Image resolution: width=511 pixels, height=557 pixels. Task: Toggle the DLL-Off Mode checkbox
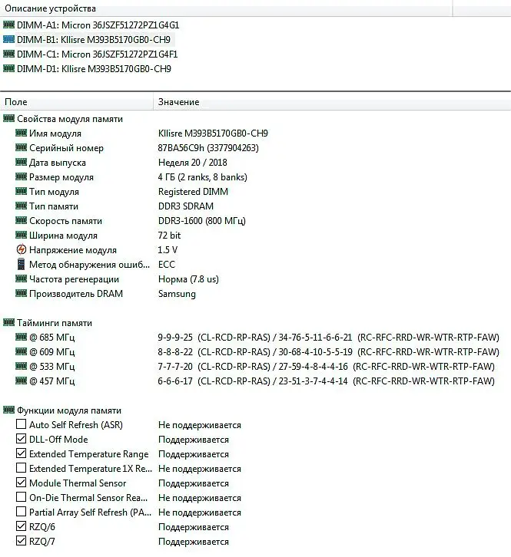click(x=21, y=439)
